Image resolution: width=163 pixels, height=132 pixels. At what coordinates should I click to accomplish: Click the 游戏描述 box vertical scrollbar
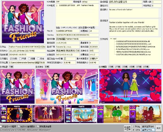(160, 28)
